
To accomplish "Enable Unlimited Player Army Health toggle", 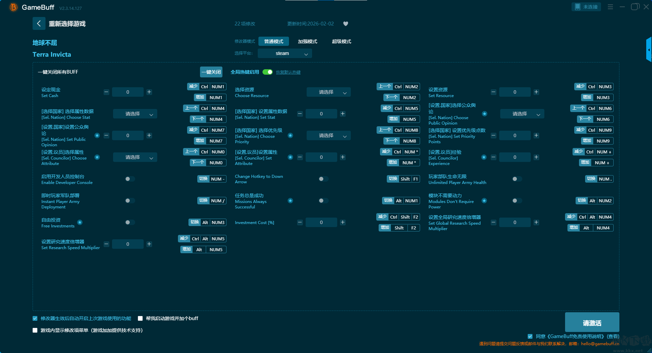I will click(517, 179).
